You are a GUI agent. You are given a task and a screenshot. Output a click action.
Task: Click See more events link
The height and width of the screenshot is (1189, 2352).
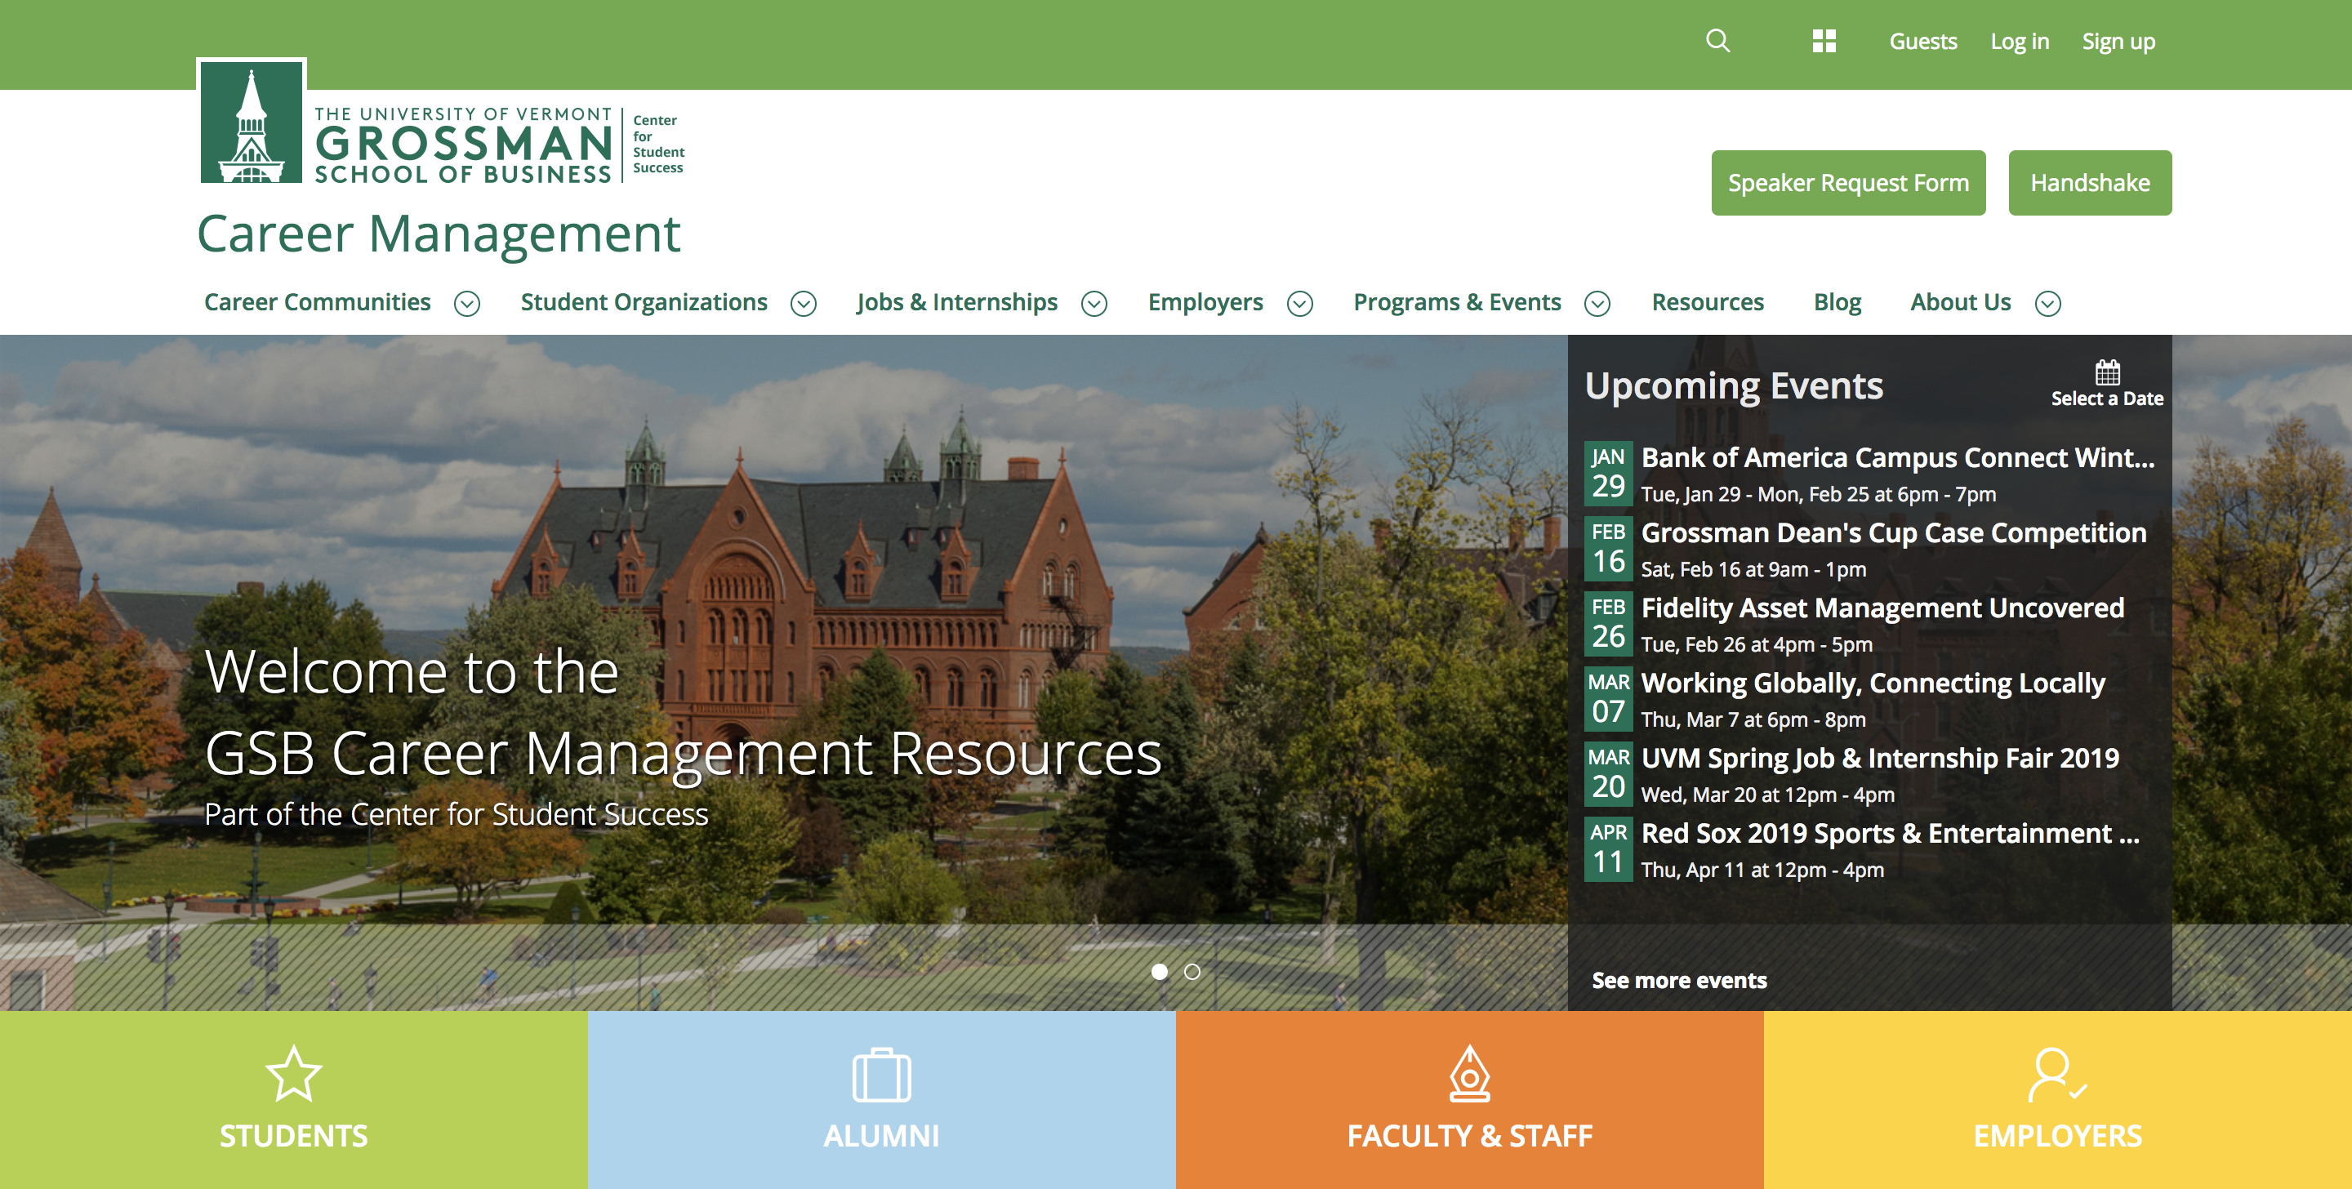coord(1679,980)
